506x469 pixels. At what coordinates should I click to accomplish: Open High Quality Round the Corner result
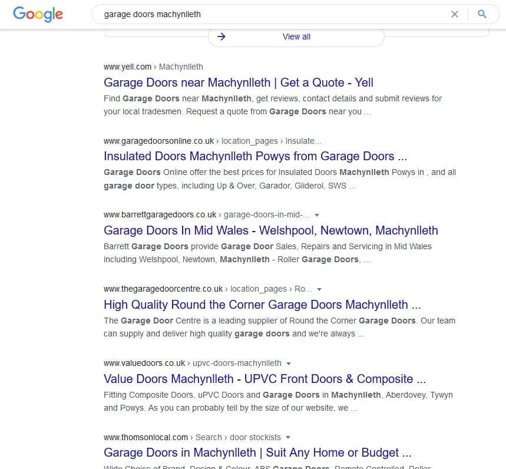pyautogui.click(x=262, y=305)
